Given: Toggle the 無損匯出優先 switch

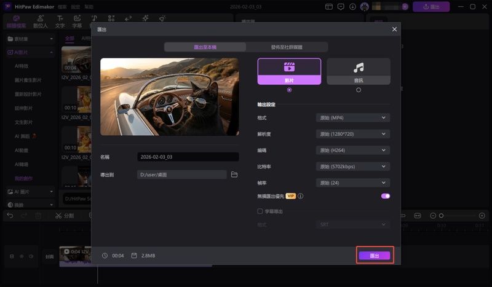Looking at the screenshot, I should 386,196.
